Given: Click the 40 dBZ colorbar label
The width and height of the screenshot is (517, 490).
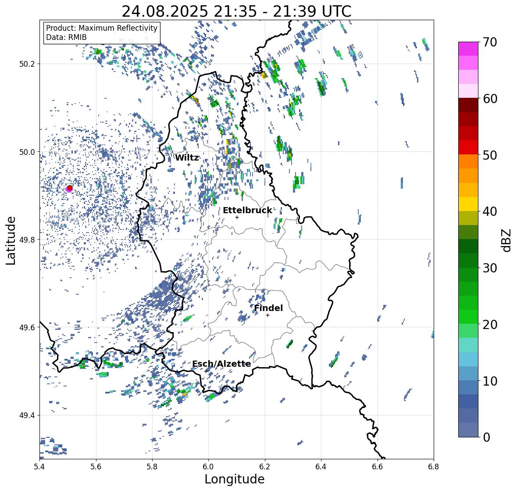Looking at the screenshot, I should coord(490,211).
